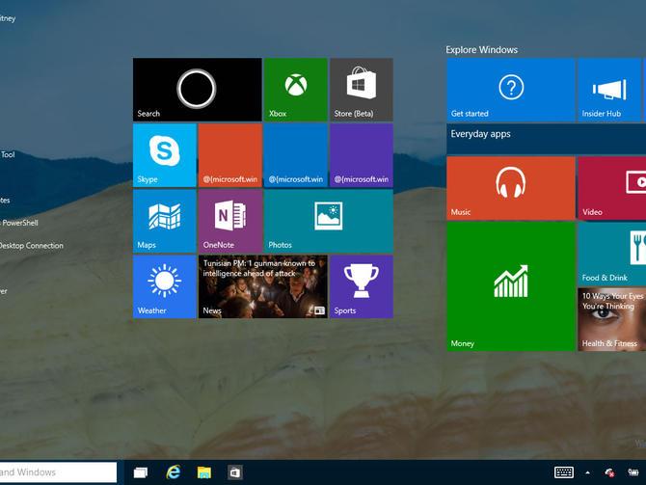Open the Store (Beta) tile
646x485 pixels.
pos(362,90)
